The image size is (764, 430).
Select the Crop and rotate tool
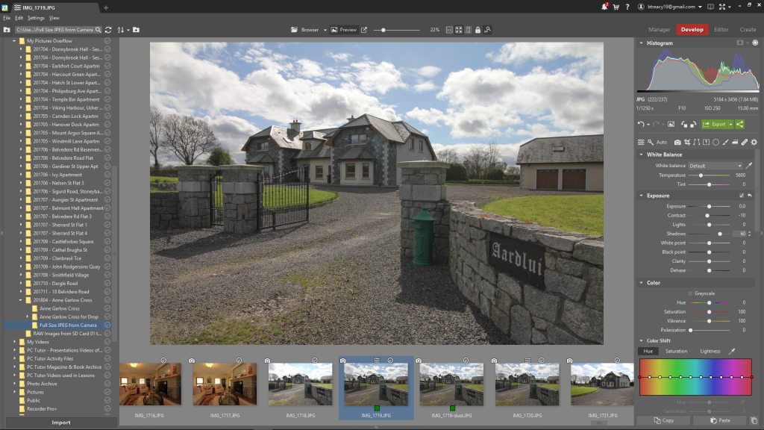(687, 143)
